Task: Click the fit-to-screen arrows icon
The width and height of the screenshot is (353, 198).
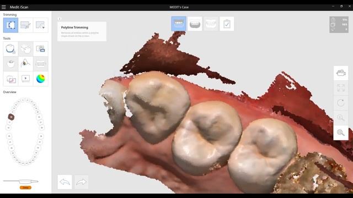Action: tap(341, 88)
